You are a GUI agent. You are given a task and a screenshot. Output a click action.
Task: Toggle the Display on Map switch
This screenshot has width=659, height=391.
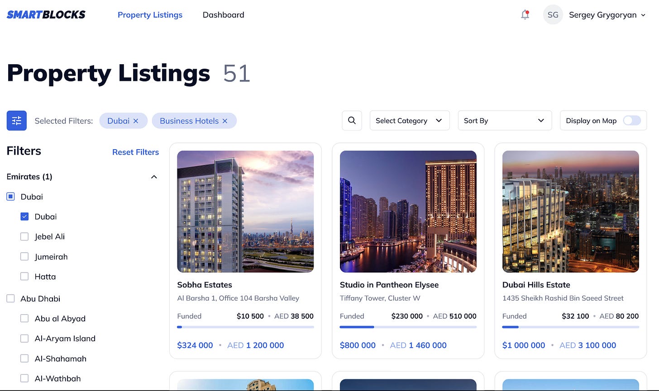click(632, 121)
